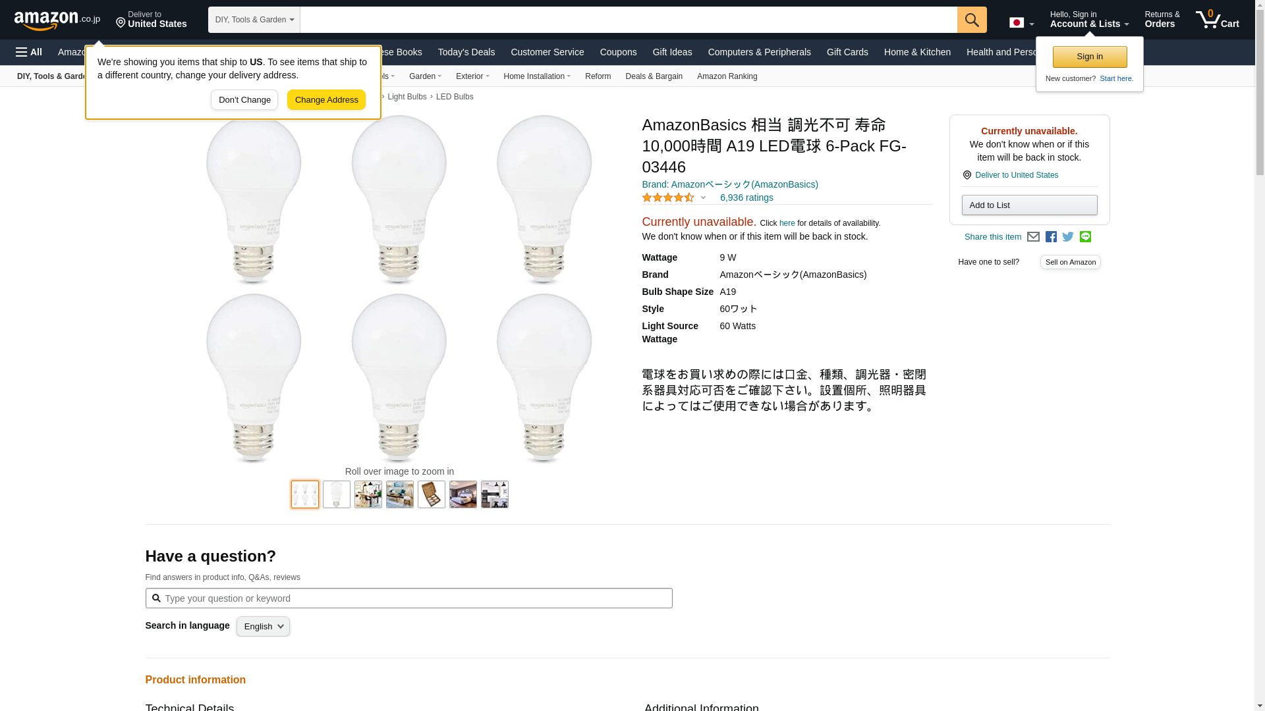Open the Today's Deals menu item
Viewport: 1265px width, 711px height.
pos(466,52)
